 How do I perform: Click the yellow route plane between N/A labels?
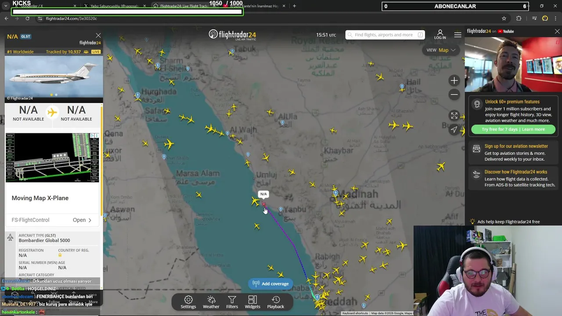52,112
